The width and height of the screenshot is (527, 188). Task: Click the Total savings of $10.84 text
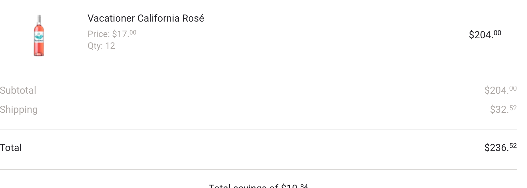pos(258,186)
